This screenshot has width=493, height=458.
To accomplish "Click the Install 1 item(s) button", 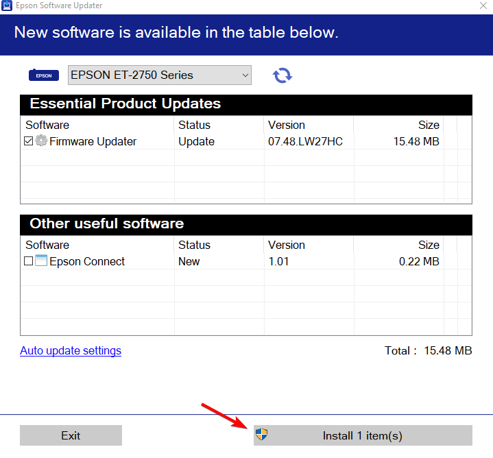I will click(363, 435).
